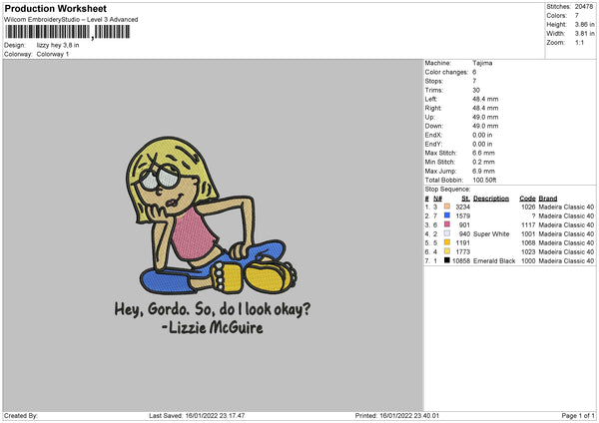The image size is (599, 423).
Task: Click 'Page 1 of 1' in footer
Action: pos(578,416)
